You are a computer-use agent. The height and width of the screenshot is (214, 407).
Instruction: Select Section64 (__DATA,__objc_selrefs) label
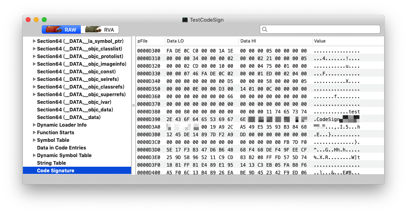point(78,79)
